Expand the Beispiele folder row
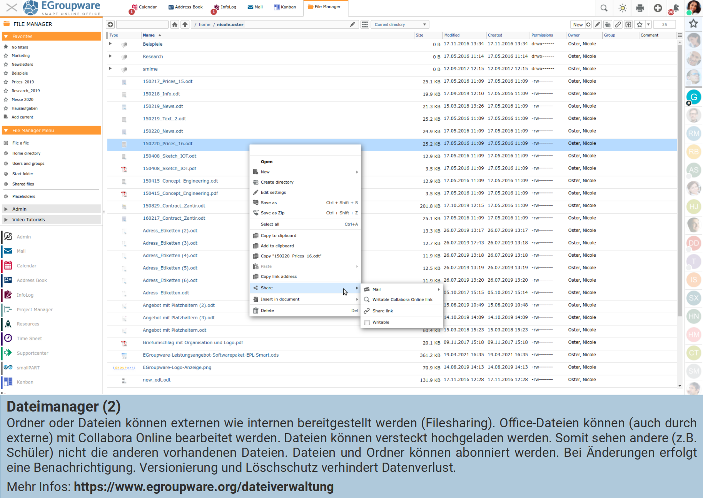The image size is (703, 498). (x=110, y=44)
